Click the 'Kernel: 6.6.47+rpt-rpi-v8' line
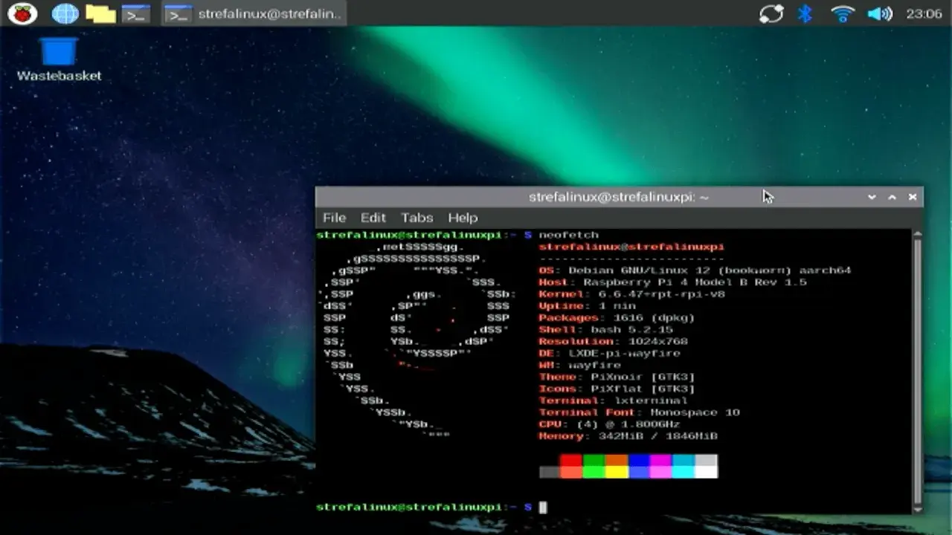952x535 pixels. [631, 294]
